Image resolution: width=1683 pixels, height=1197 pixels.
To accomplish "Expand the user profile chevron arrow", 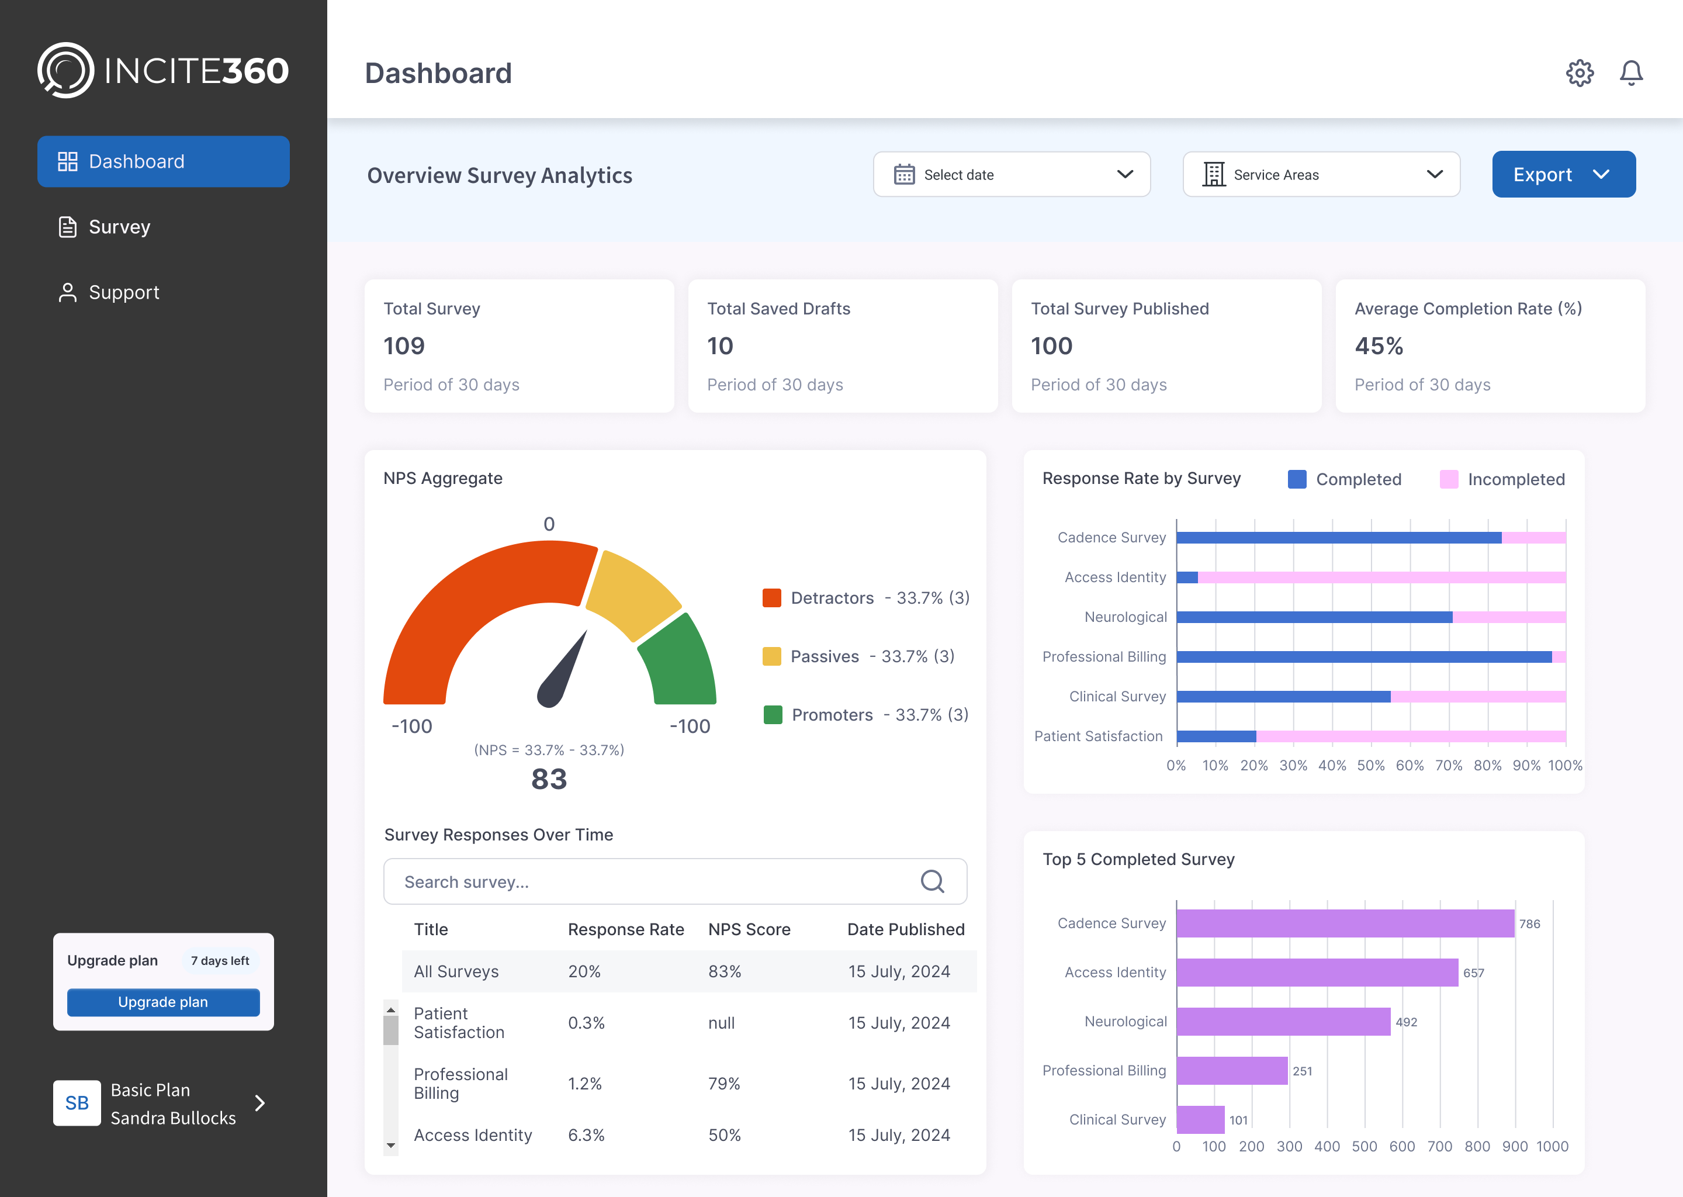I will [x=259, y=1103].
